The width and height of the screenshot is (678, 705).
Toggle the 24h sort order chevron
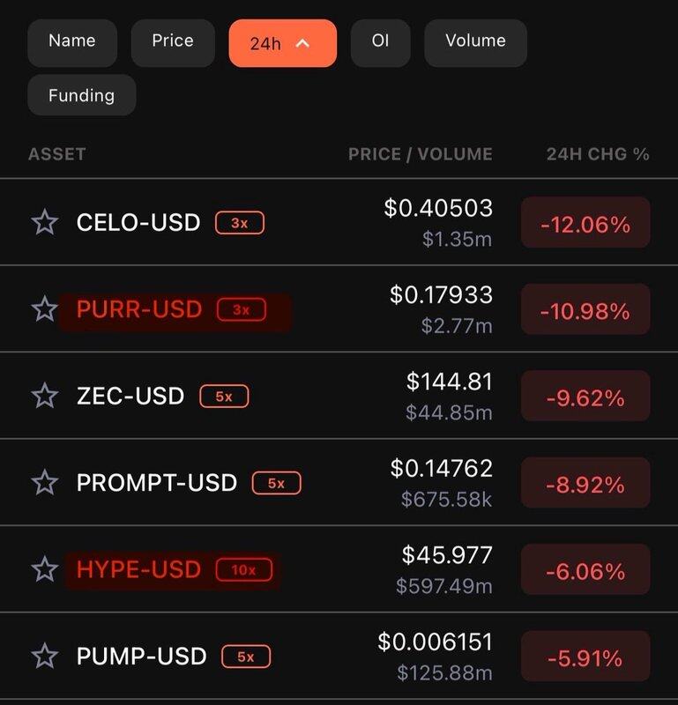[302, 42]
